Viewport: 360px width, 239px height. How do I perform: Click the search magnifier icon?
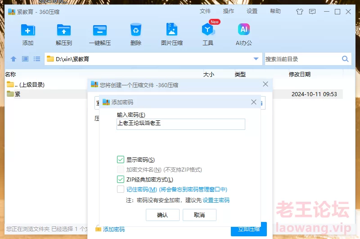pyautogui.click(x=345, y=59)
